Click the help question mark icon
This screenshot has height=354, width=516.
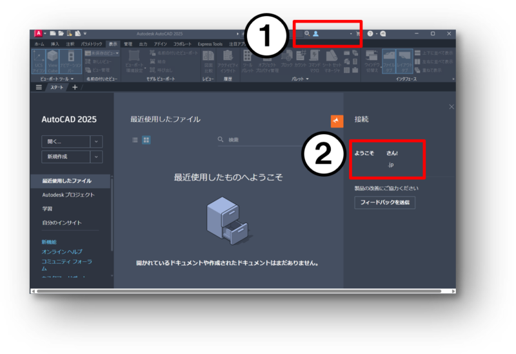pos(370,34)
